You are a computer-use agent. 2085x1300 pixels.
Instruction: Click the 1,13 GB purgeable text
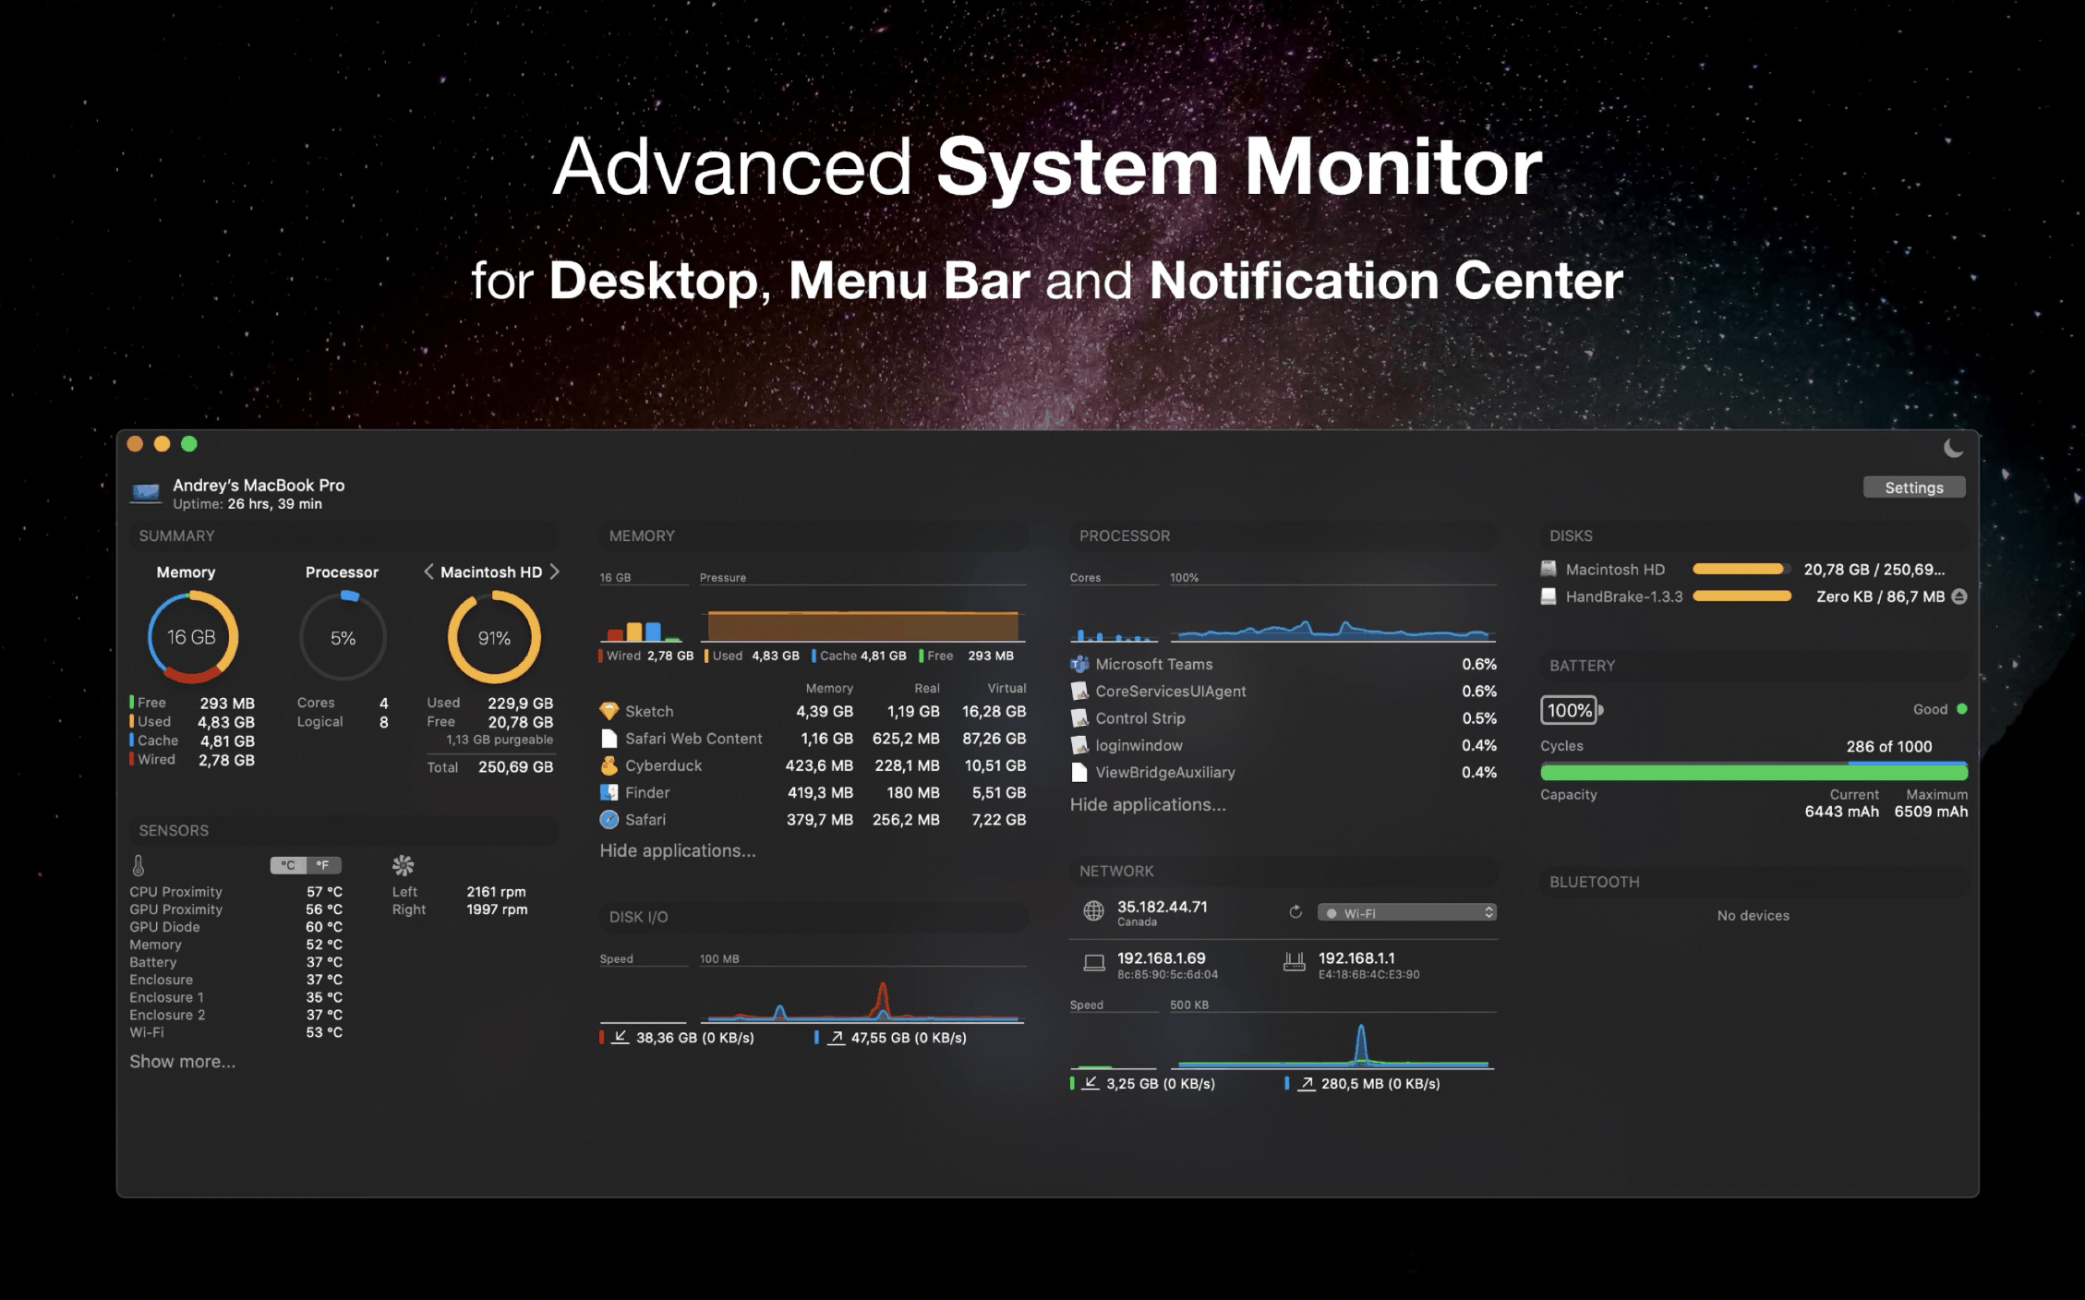(500, 740)
